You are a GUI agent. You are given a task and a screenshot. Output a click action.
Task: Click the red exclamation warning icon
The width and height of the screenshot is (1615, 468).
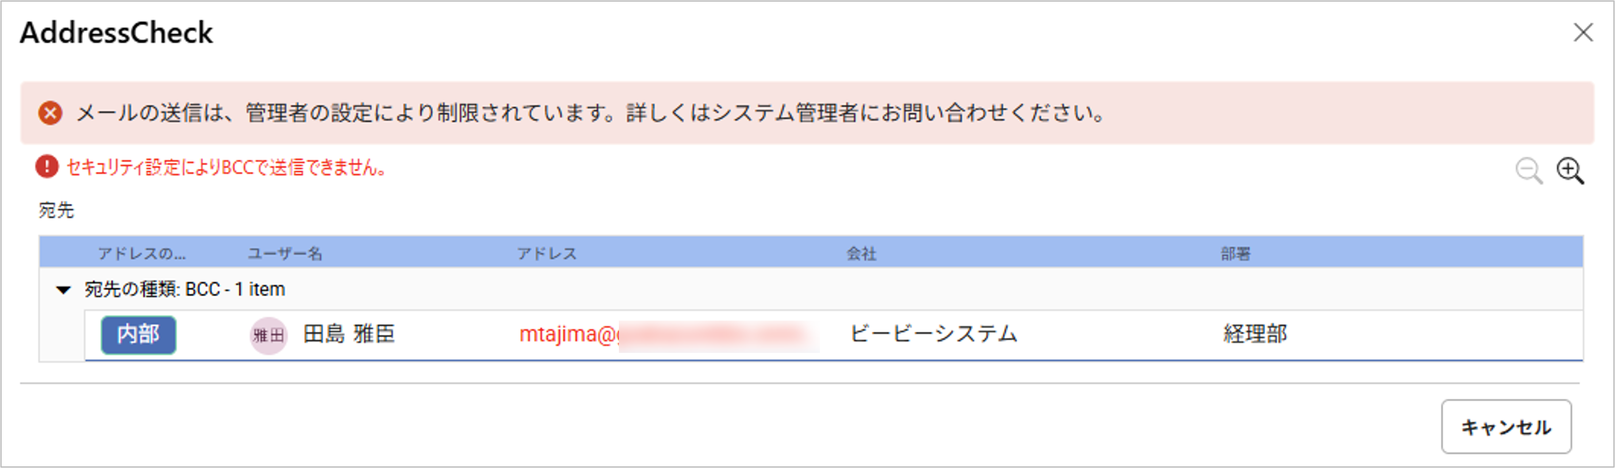(47, 167)
